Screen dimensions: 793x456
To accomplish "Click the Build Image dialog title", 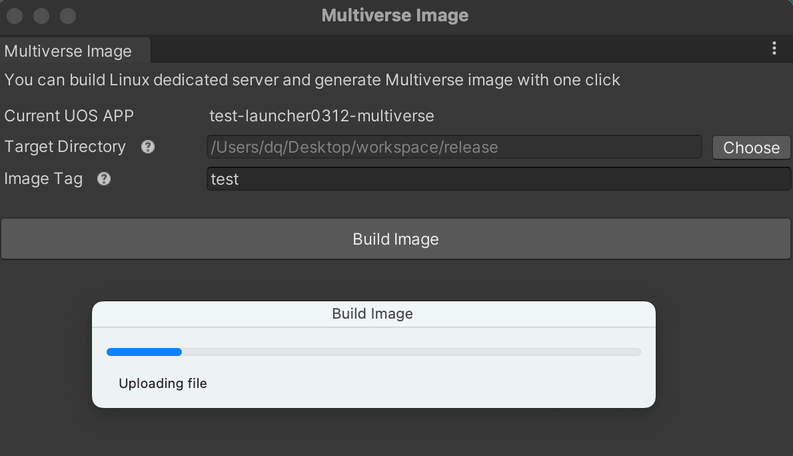I will point(373,314).
